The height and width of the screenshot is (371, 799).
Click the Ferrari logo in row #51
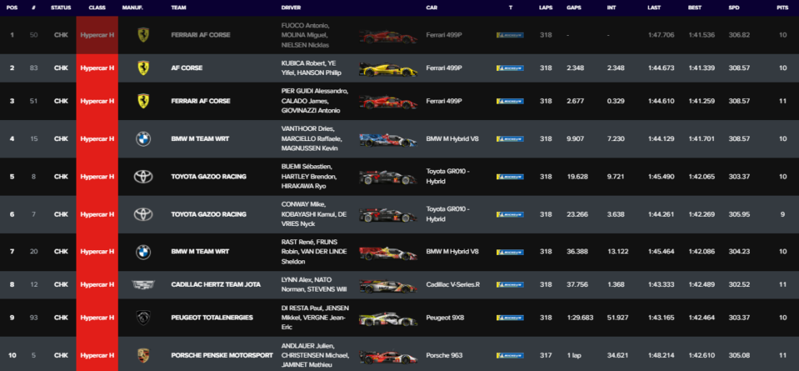[144, 101]
